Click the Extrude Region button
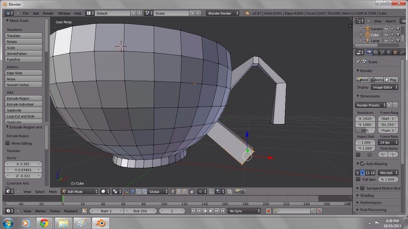 [23, 98]
